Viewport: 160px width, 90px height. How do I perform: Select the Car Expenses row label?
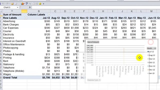click(15, 28)
